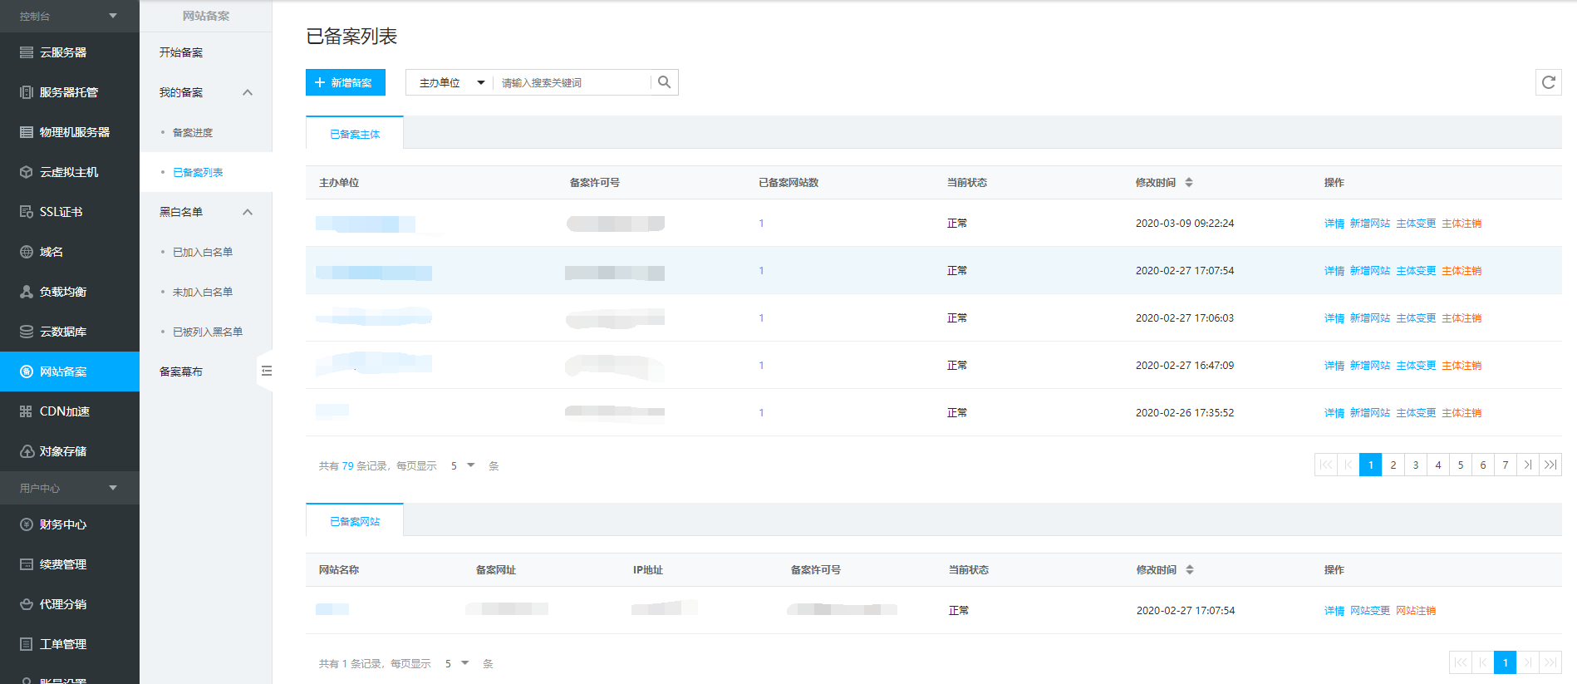Sort the 已备案主体 table by 修改时间
Viewport: 1577px width, 684px height.
(1189, 183)
